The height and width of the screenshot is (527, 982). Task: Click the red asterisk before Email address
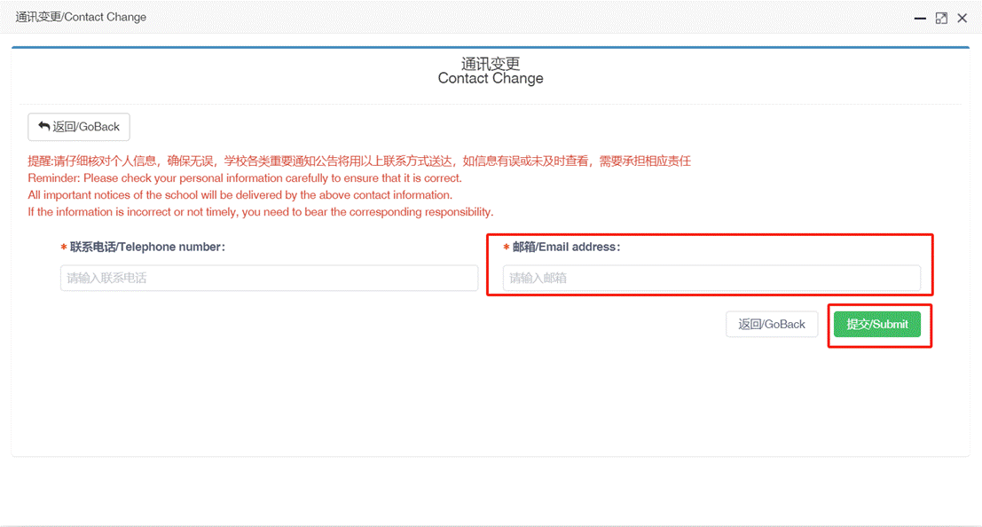tap(507, 248)
